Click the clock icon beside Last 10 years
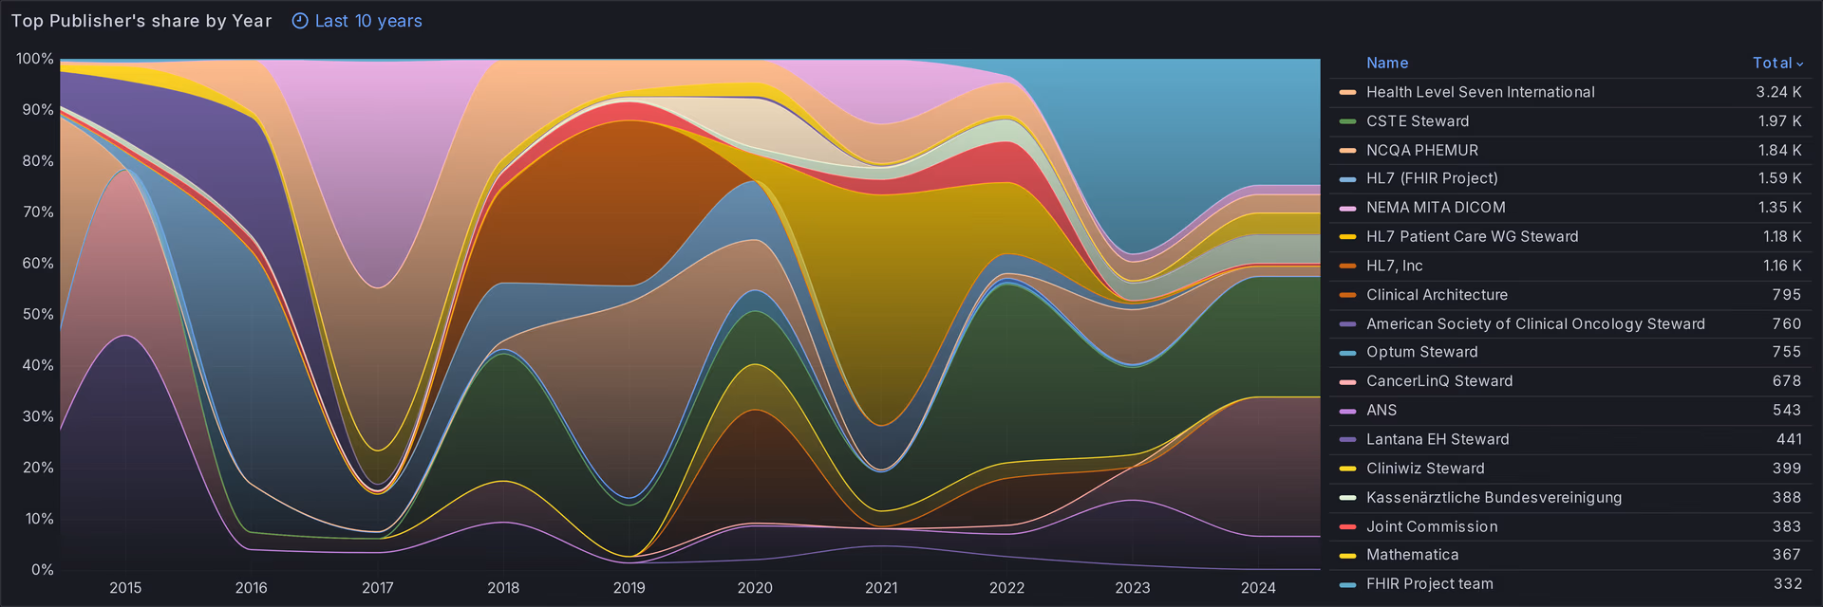 (300, 21)
